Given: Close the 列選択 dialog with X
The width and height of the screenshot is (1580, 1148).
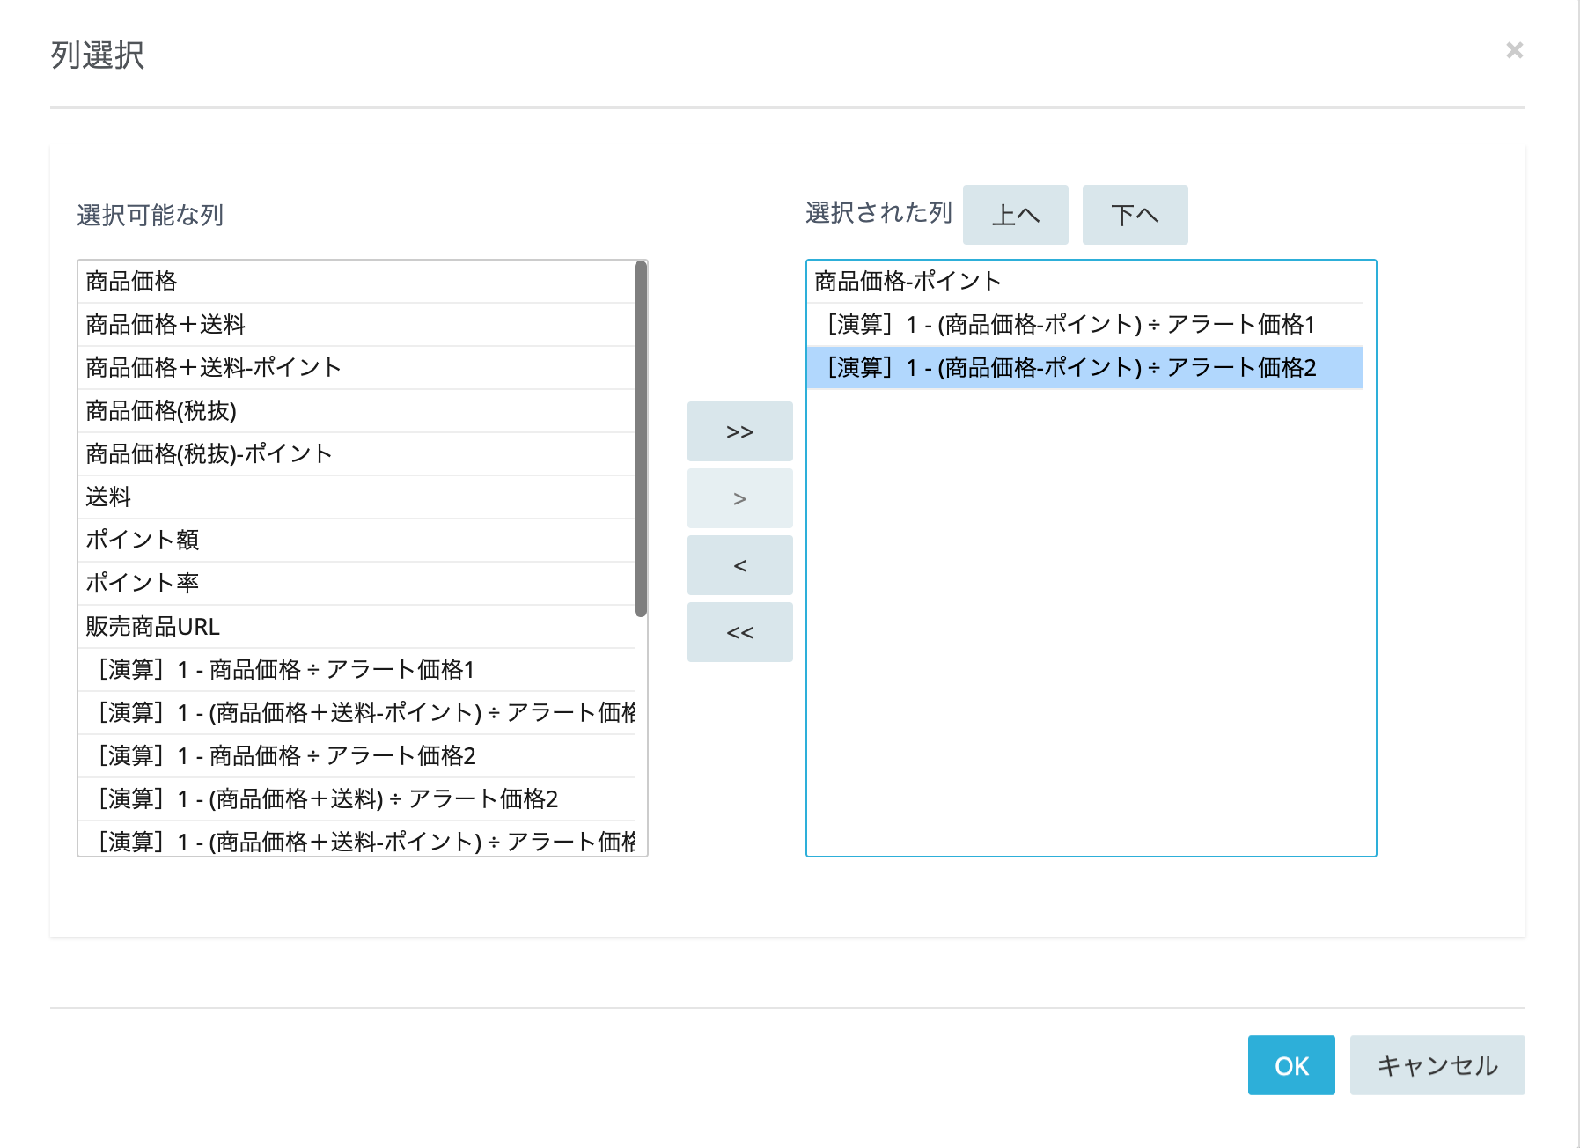Looking at the screenshot, I should point(1514,50).
